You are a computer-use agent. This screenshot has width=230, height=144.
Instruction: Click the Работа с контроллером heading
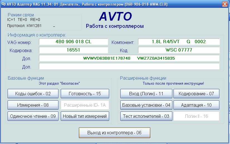coord(115,26)
